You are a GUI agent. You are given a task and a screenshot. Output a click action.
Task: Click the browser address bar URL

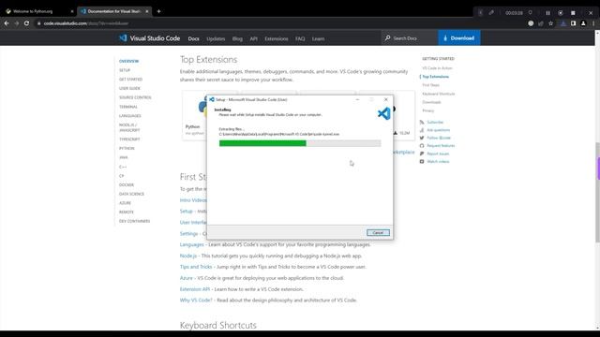coord(85,23)
